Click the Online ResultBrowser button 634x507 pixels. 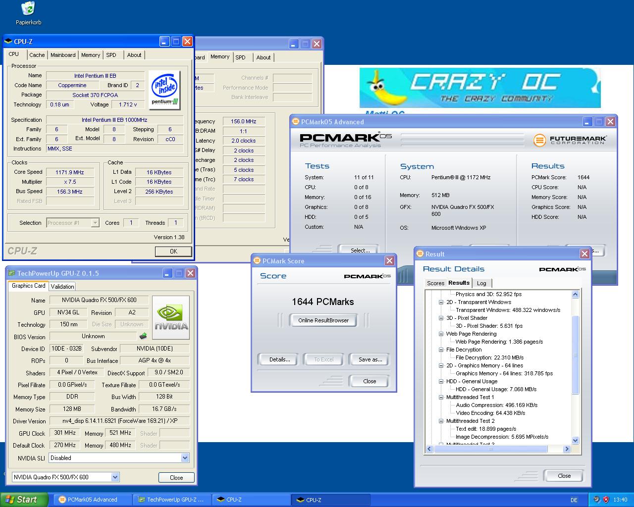323,320
